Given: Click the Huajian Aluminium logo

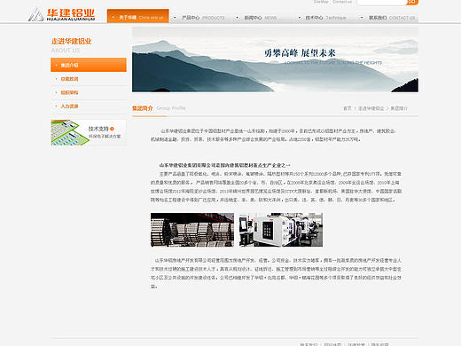Looking at the screenshot, I should click(x=62, y=14).
